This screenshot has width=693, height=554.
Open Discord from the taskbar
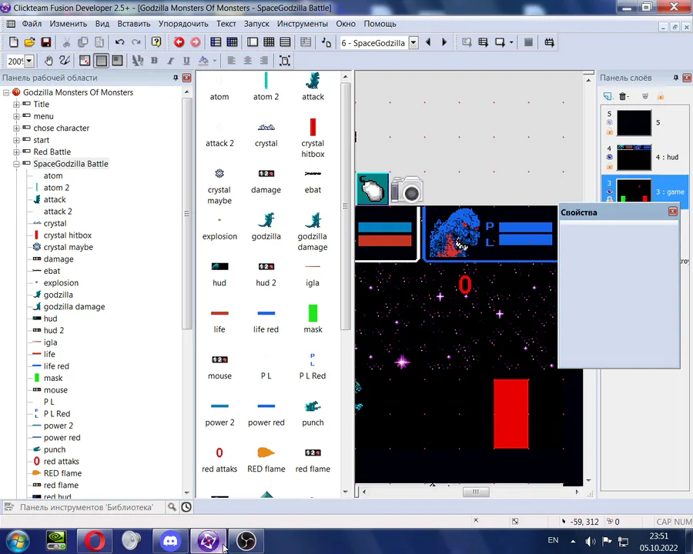click(x=171, y=541)
